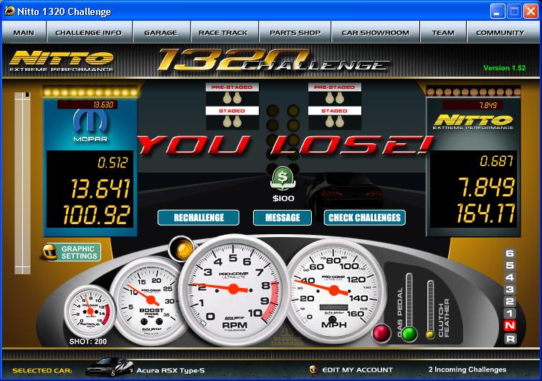Click the Version 1.52 label
The height and width of the screenshot is (381, 542).
(504, 68)
